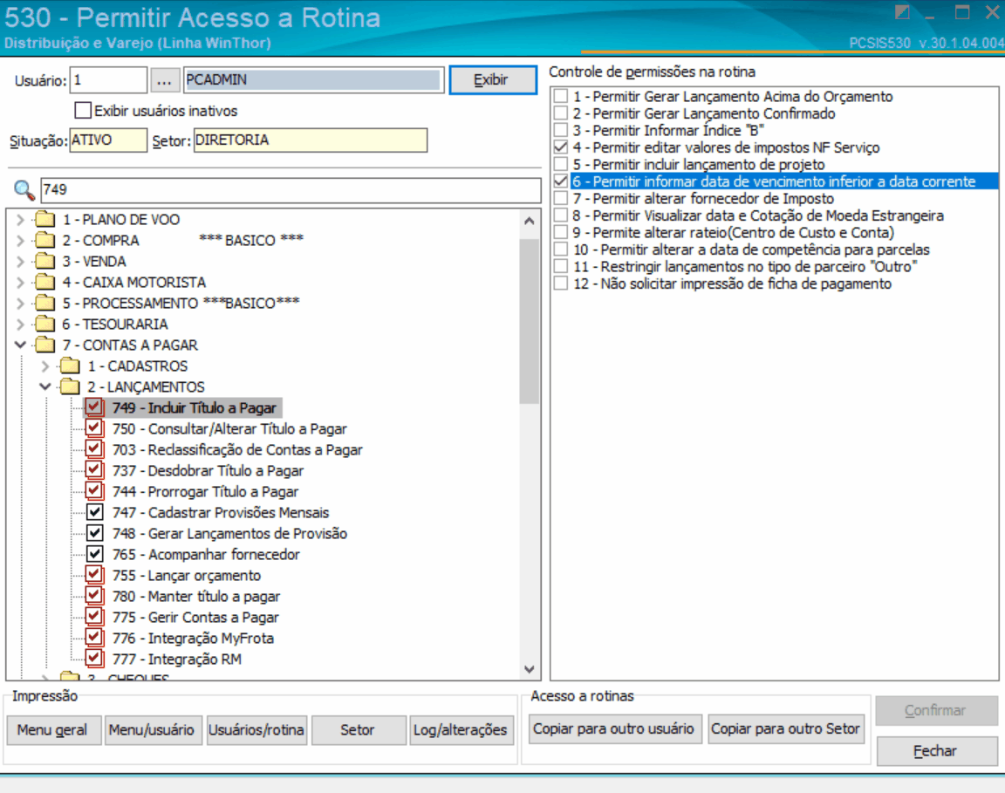1005x793 pixels.
Task: Click the Fechar button
Action: (936, 751)
